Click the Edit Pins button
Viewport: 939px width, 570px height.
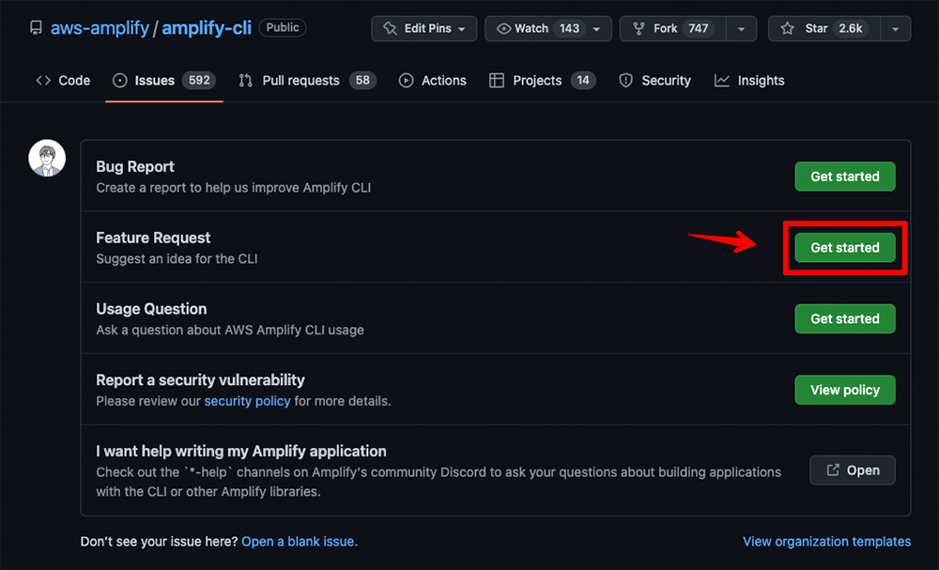[424, 29]
